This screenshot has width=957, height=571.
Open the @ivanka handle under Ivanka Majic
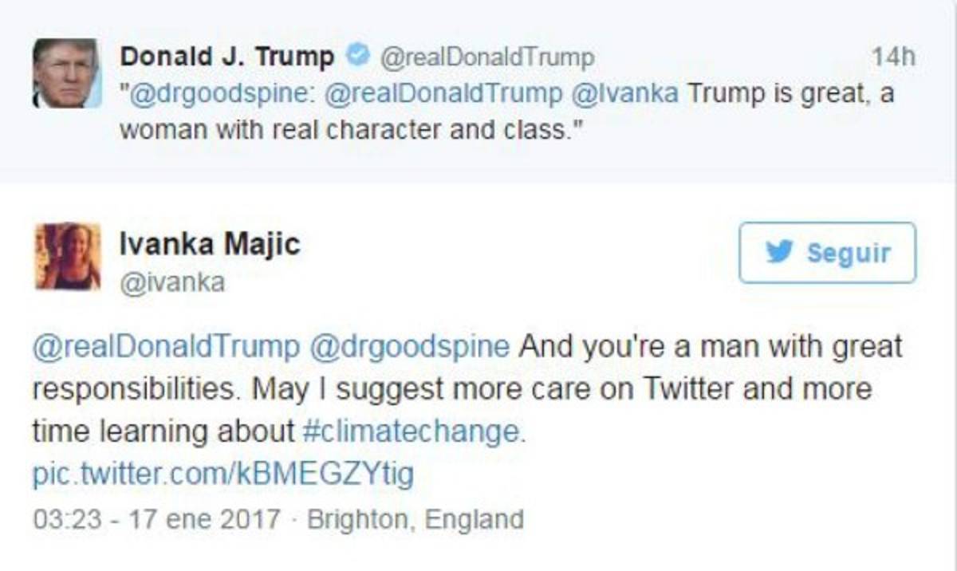click(171, 282)
